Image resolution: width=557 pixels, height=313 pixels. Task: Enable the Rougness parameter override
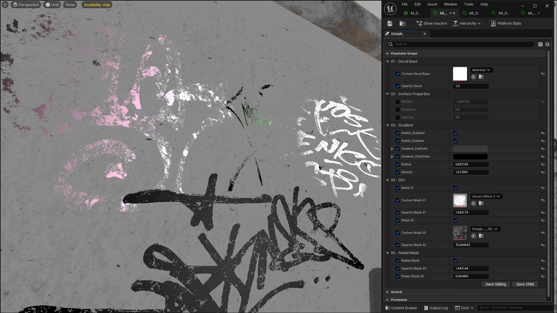tap(398, 109)
